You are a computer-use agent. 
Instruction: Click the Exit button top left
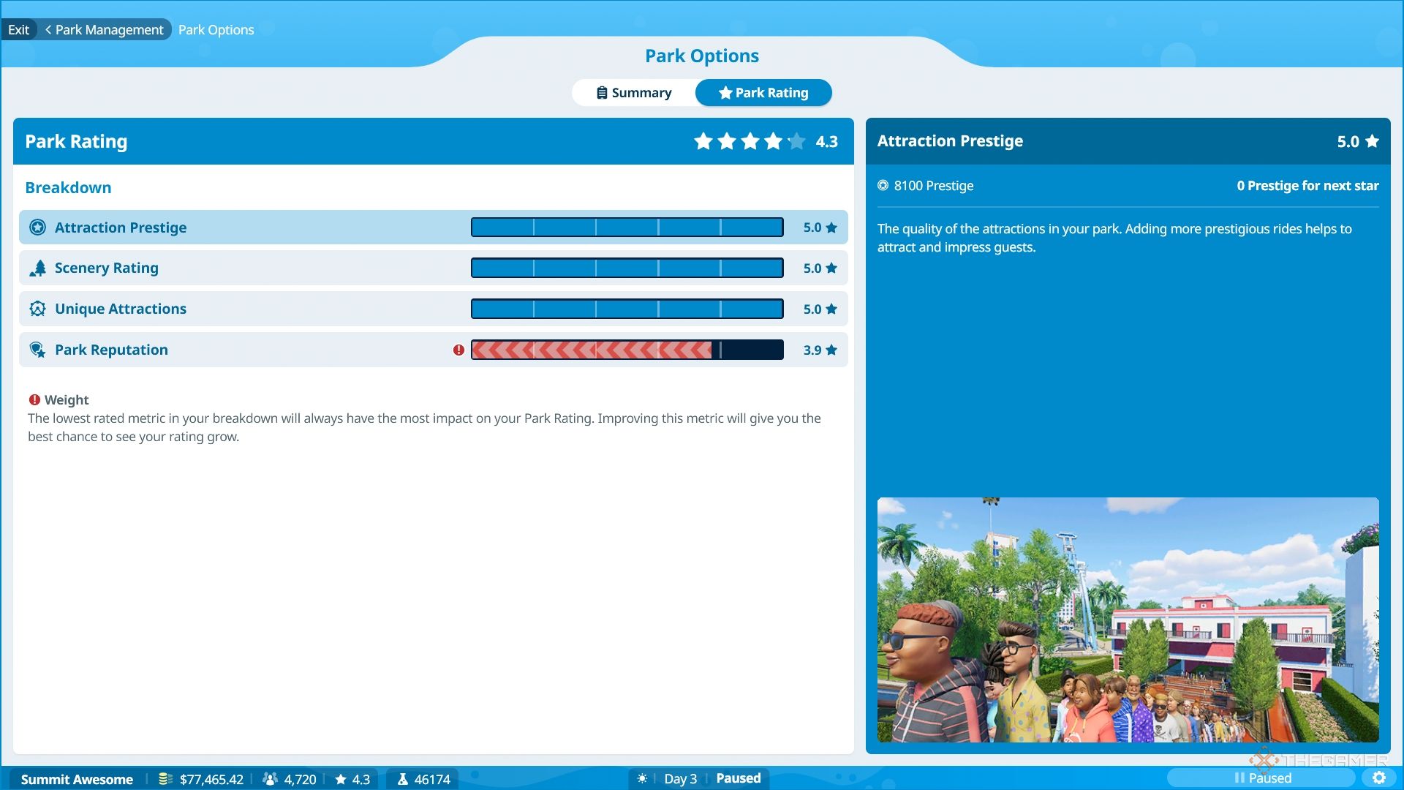(18, 29)
